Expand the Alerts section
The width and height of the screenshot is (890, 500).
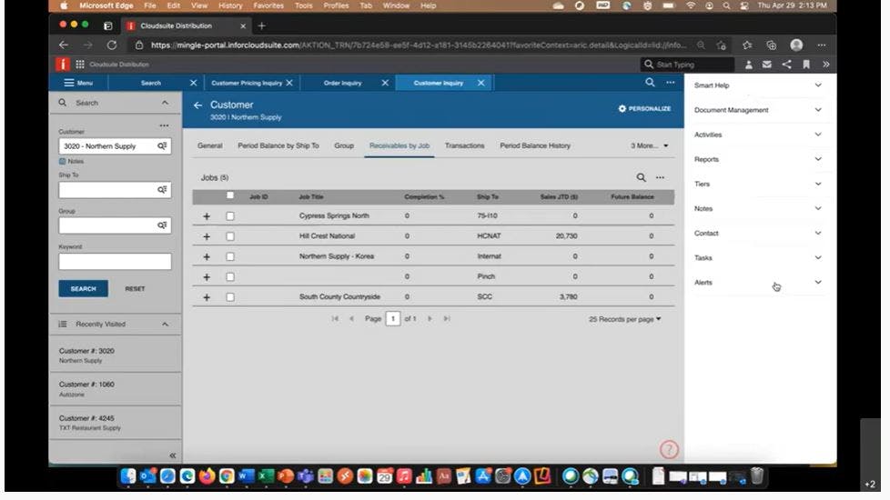point(758,283)
